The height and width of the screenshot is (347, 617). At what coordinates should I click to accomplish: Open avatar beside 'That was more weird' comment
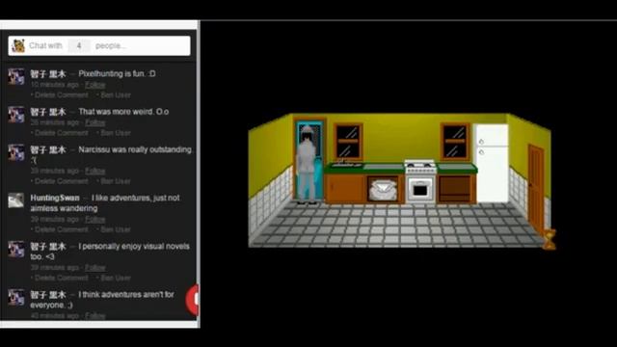[16, 115]
